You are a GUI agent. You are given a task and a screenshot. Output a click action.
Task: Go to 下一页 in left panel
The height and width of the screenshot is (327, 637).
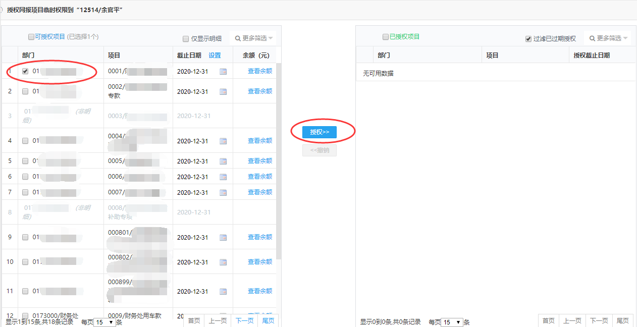(245, 321)
